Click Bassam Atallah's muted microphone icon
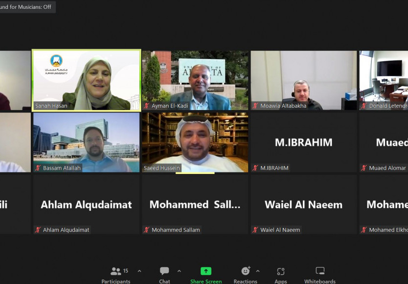 click(x=38, y=168)
